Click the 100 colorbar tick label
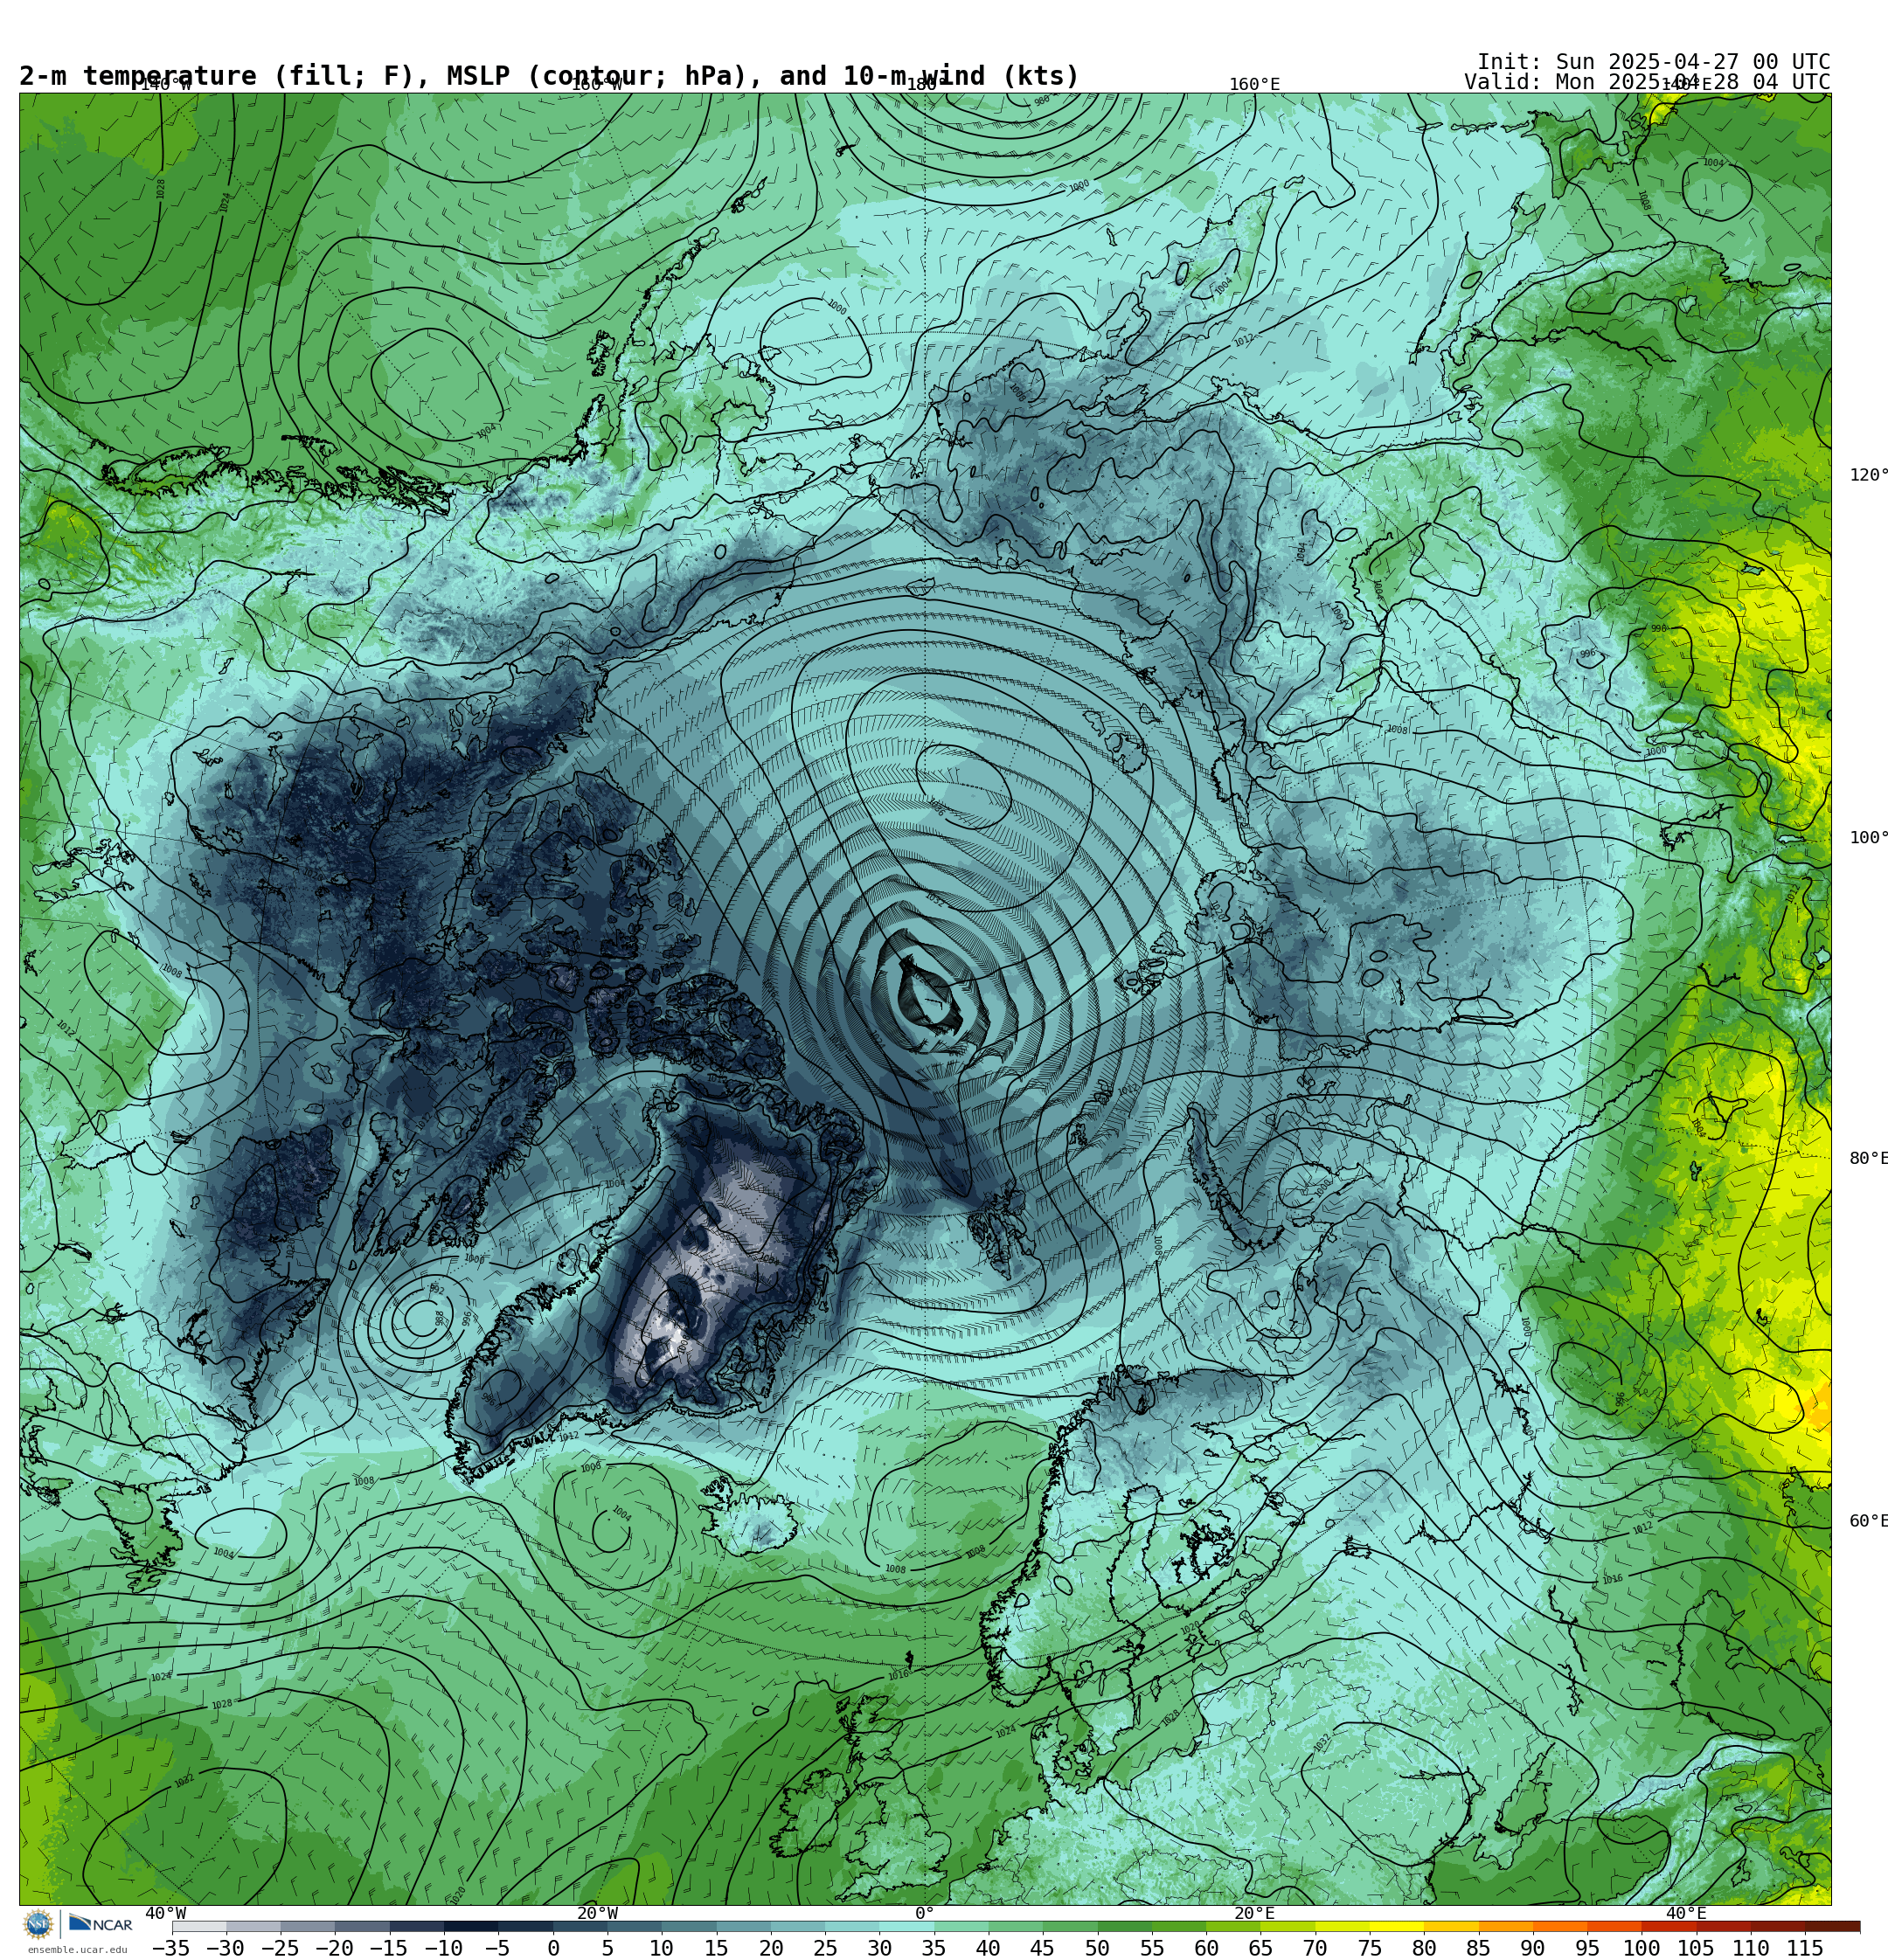Viewport: 1888px width, 1960px height. 1642,1948
